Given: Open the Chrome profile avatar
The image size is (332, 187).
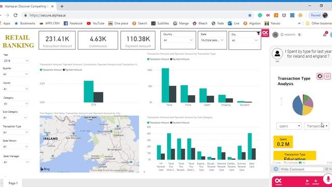Looking at the screenshot, I should 325,15.
